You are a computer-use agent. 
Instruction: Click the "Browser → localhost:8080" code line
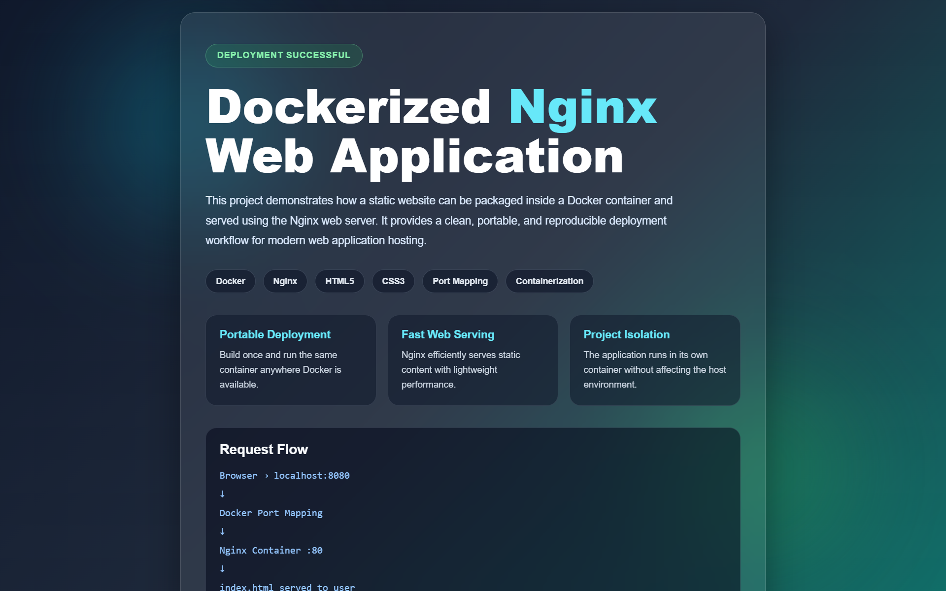click(x=285, y=476)
